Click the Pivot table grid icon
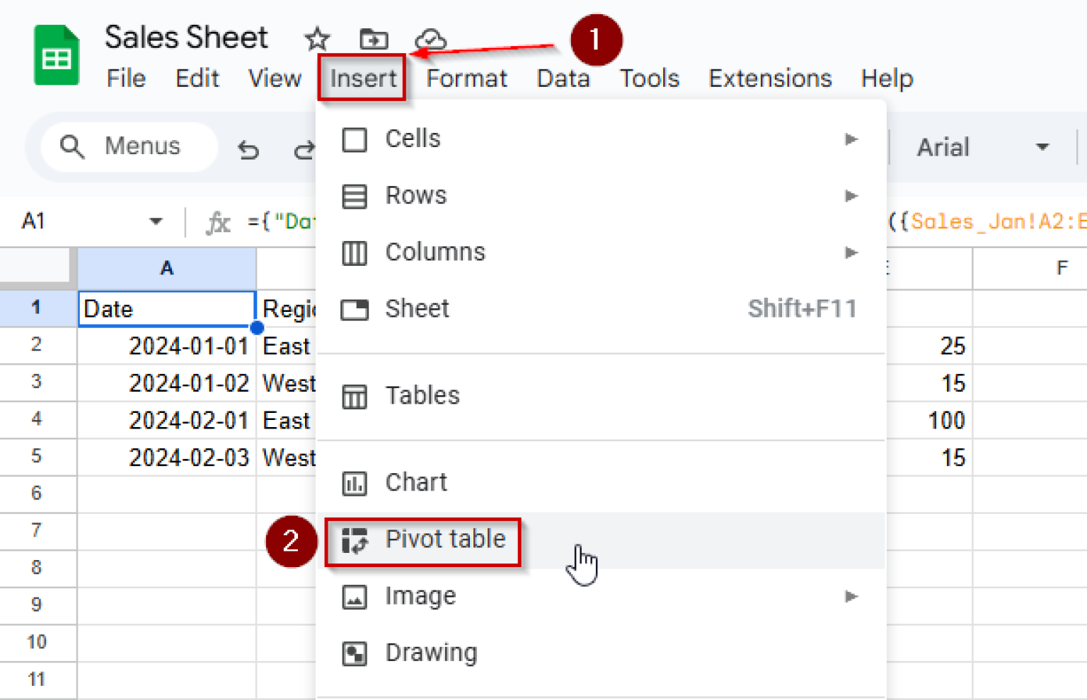 [355, 539]
